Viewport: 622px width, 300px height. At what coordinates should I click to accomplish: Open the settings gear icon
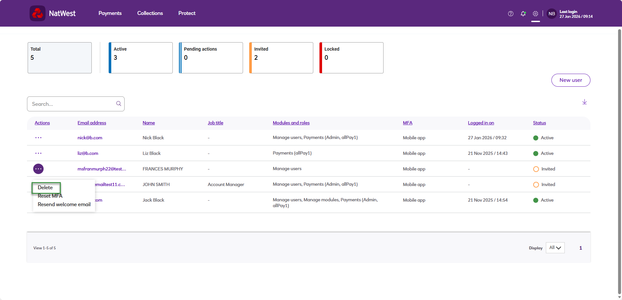coord(535,14)
